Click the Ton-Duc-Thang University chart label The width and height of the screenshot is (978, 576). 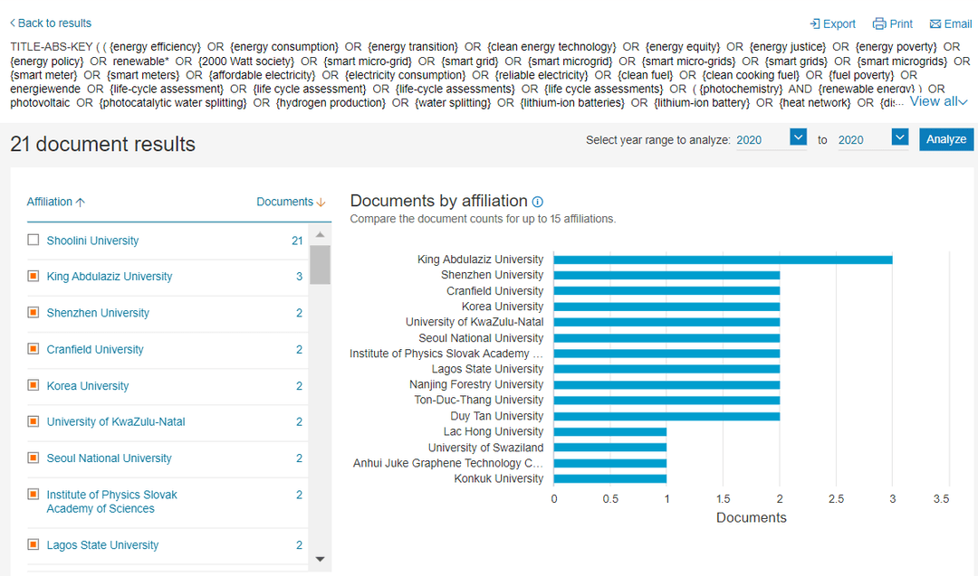[x=478, y=400]
